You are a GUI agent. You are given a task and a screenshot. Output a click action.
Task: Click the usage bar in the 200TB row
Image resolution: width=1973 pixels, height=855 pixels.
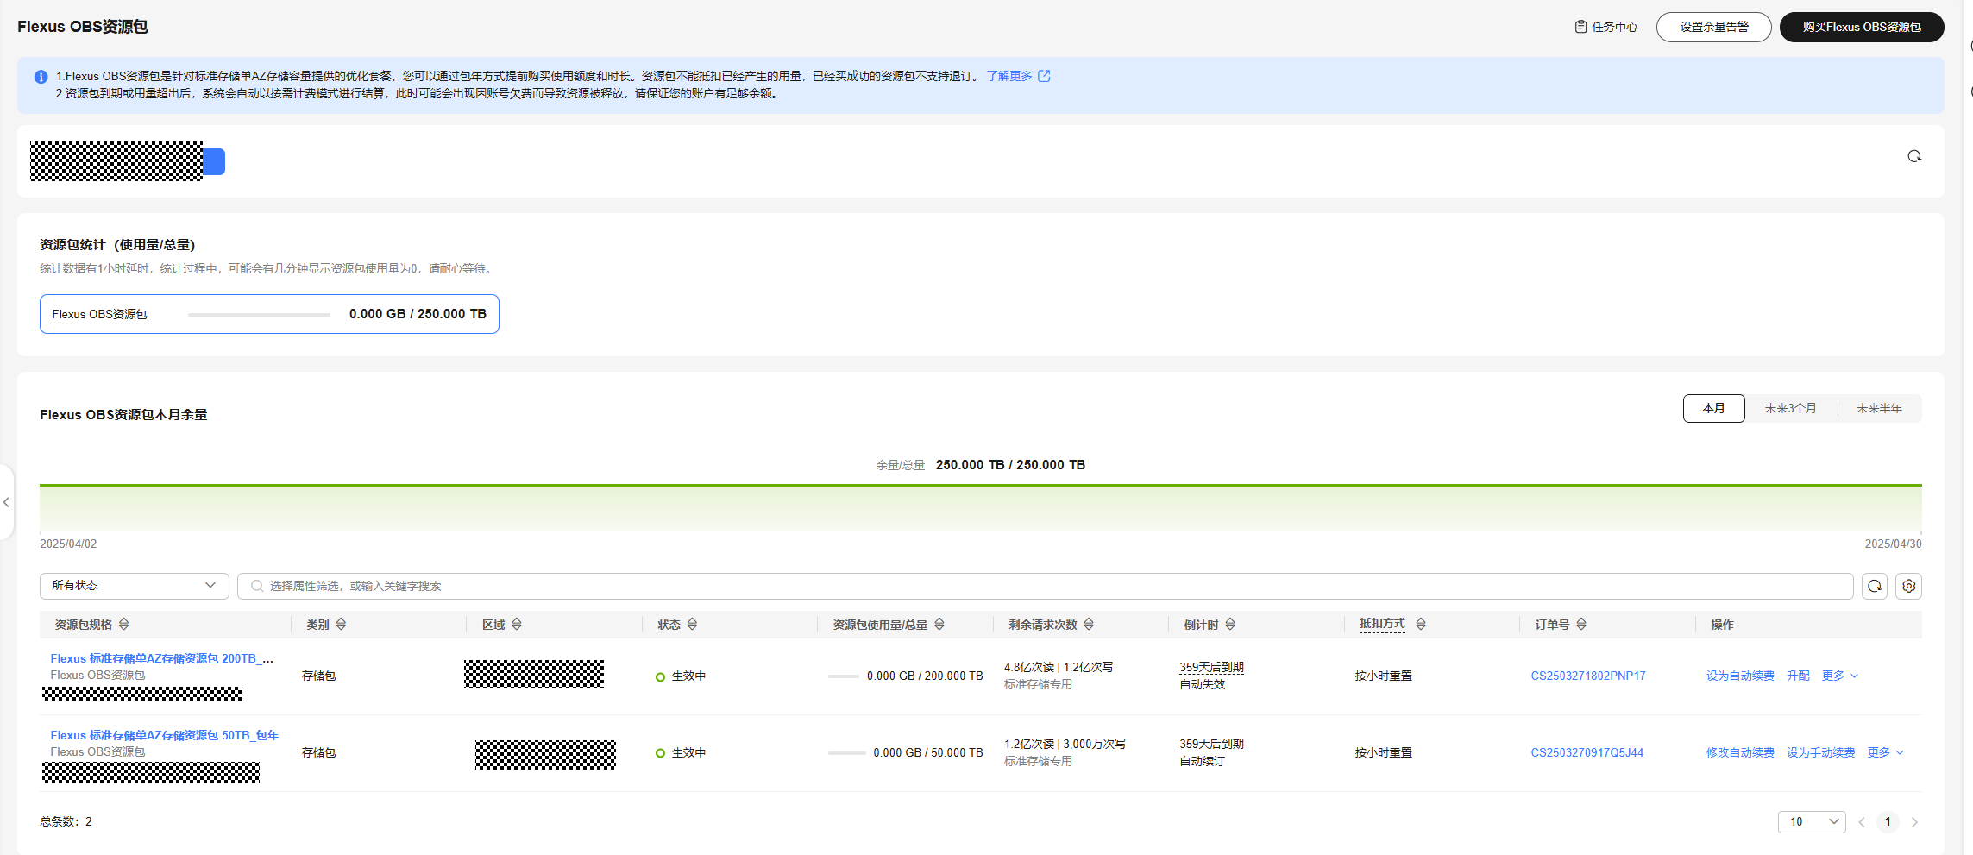[843, 676]
